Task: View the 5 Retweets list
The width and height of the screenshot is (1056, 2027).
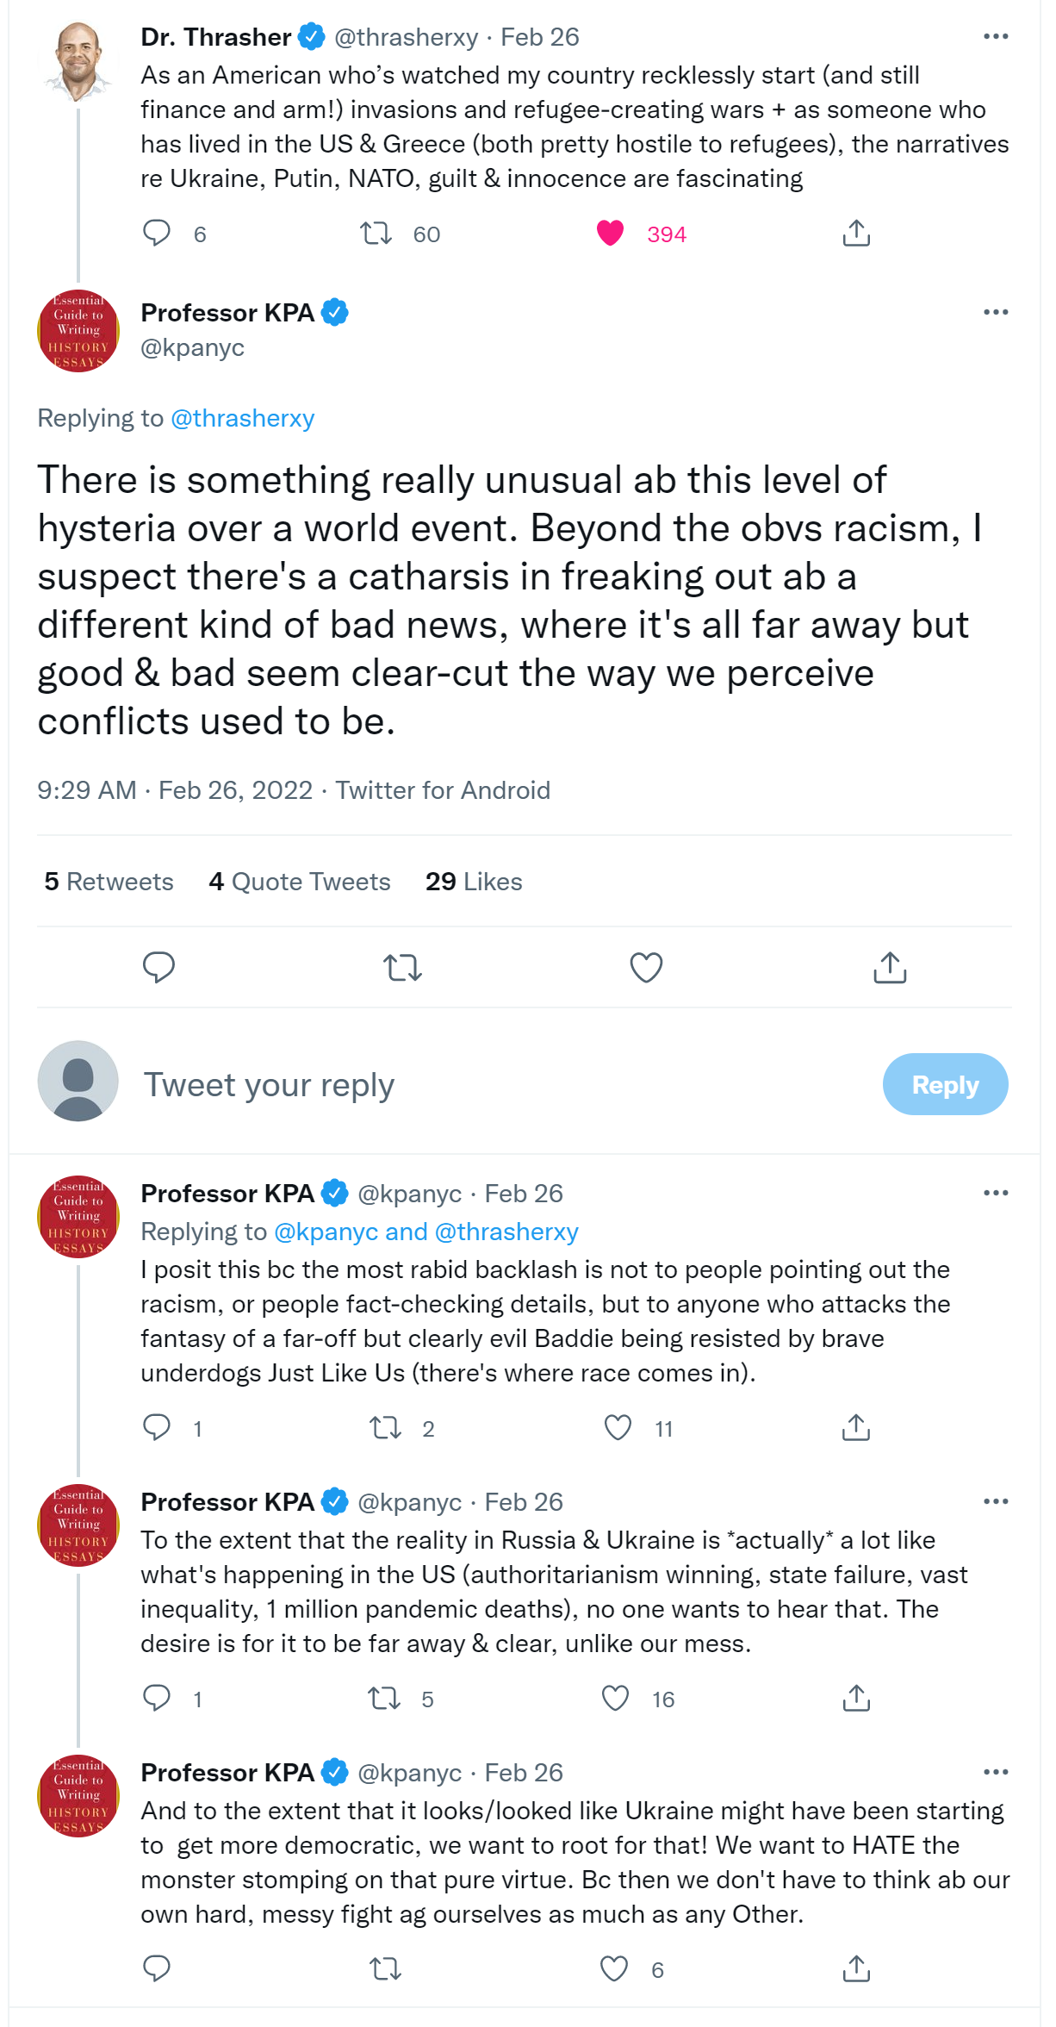Action: click(x=109, y=882)
